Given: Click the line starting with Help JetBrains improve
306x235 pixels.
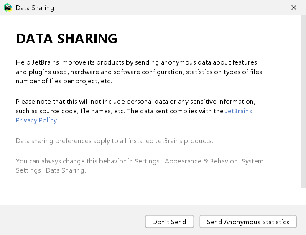Looking at the screenshot, I should click(136, 62).
